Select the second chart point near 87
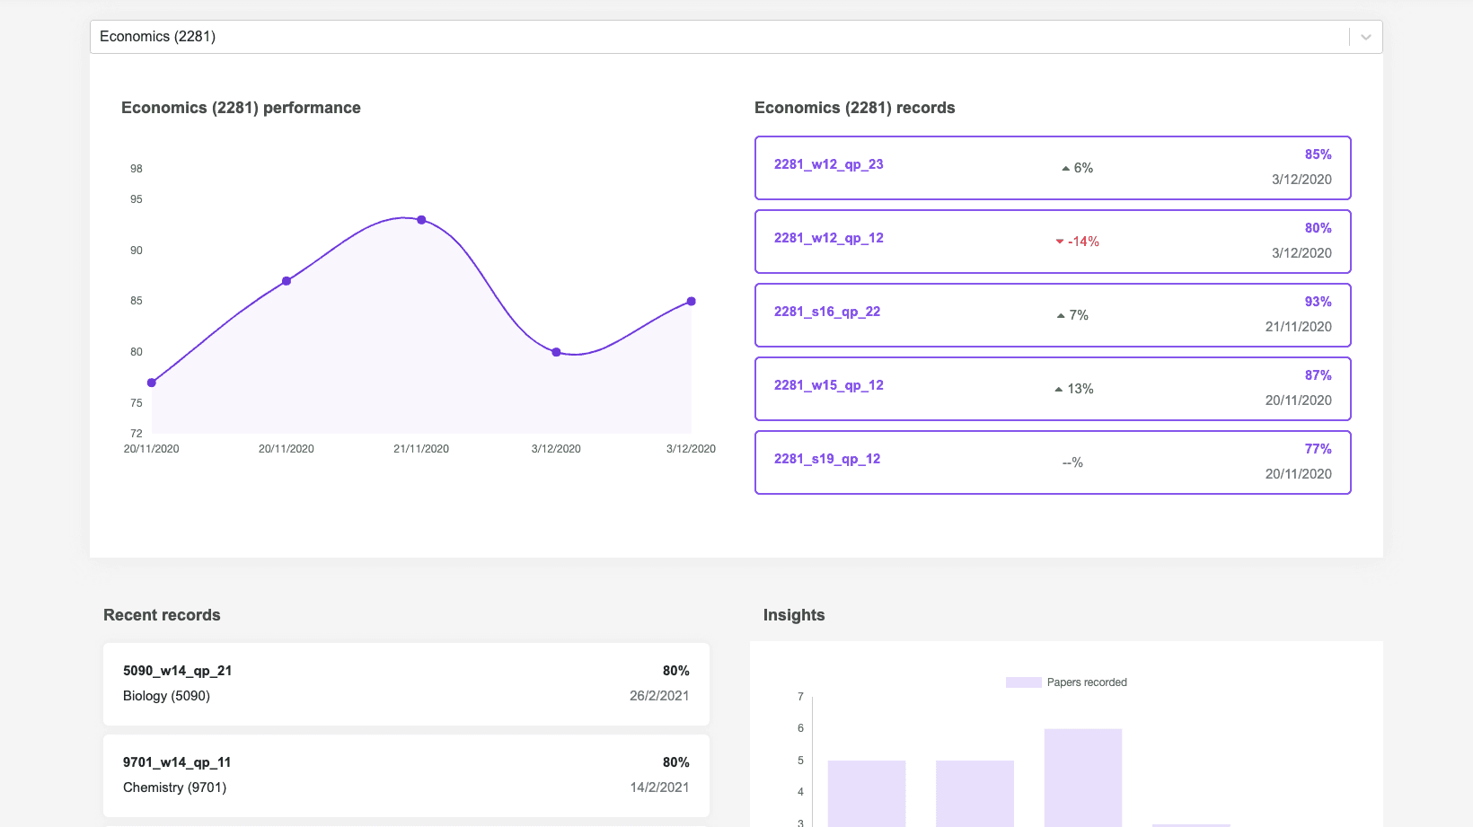 [287, 281]
